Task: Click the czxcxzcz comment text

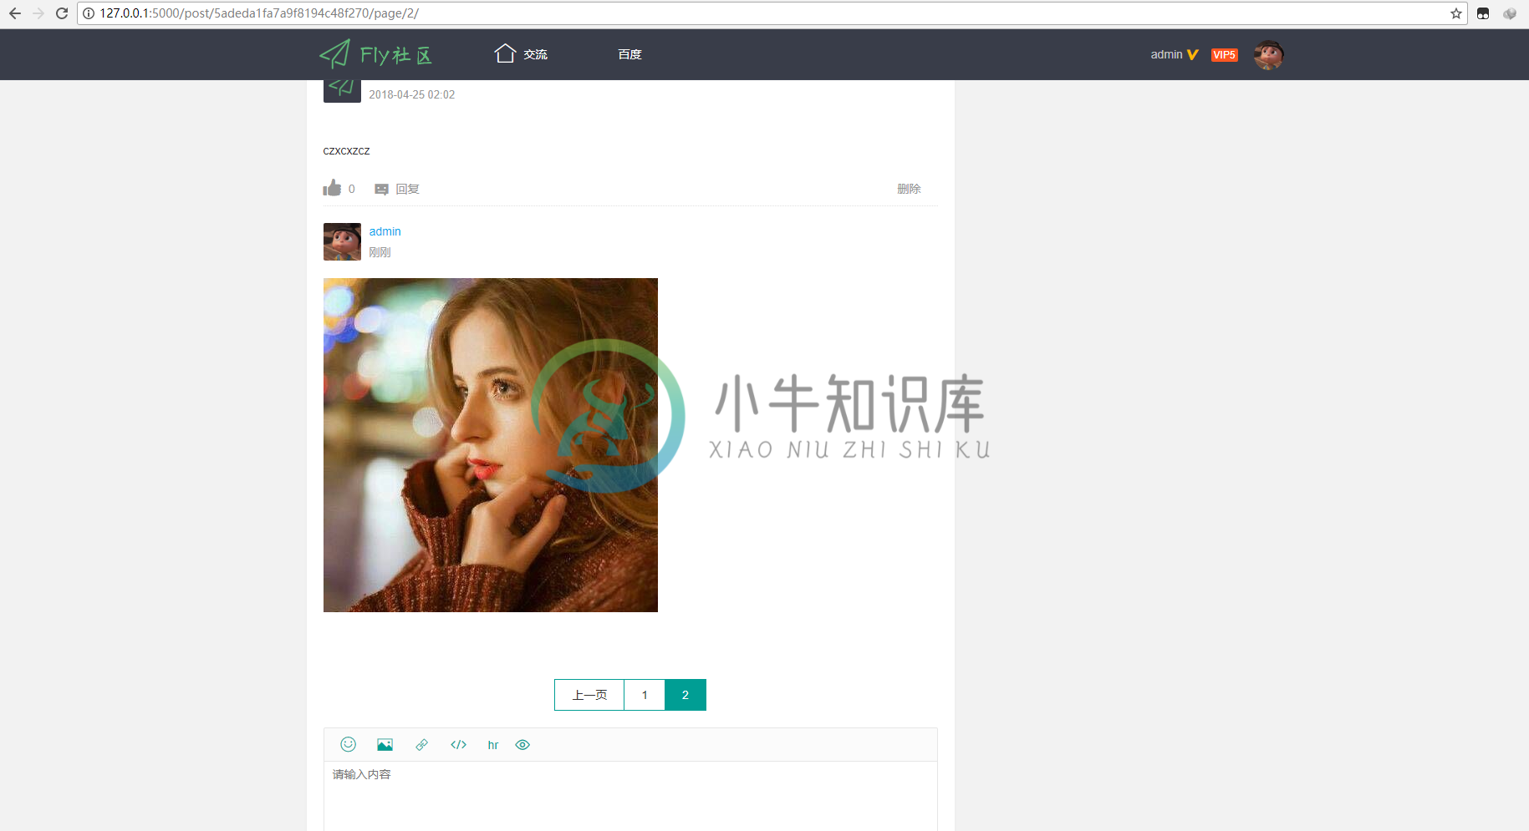Action: tap(346, 151)
